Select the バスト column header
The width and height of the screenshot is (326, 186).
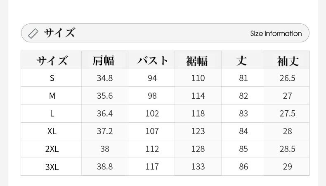click(152, 61)
